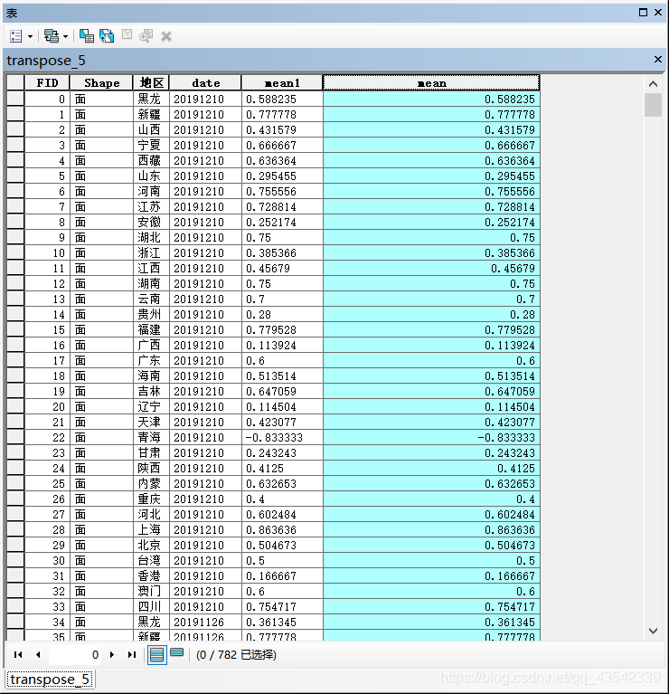Viewport: 669px width, 694px height.
Task: Click the 福建 region cell
Action: [151, 329]
